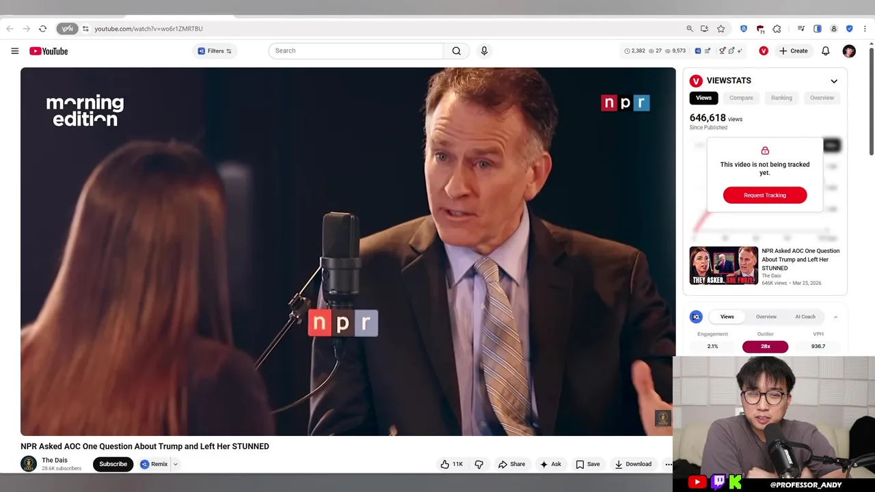Open the vidIQ list icon with dot
This screenshot has height=492, width=875.
[x=708, y=51]
